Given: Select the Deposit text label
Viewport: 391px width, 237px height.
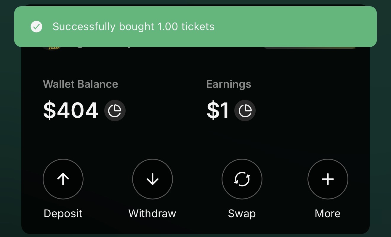Looking at the screenshot, I should [63, 213].
